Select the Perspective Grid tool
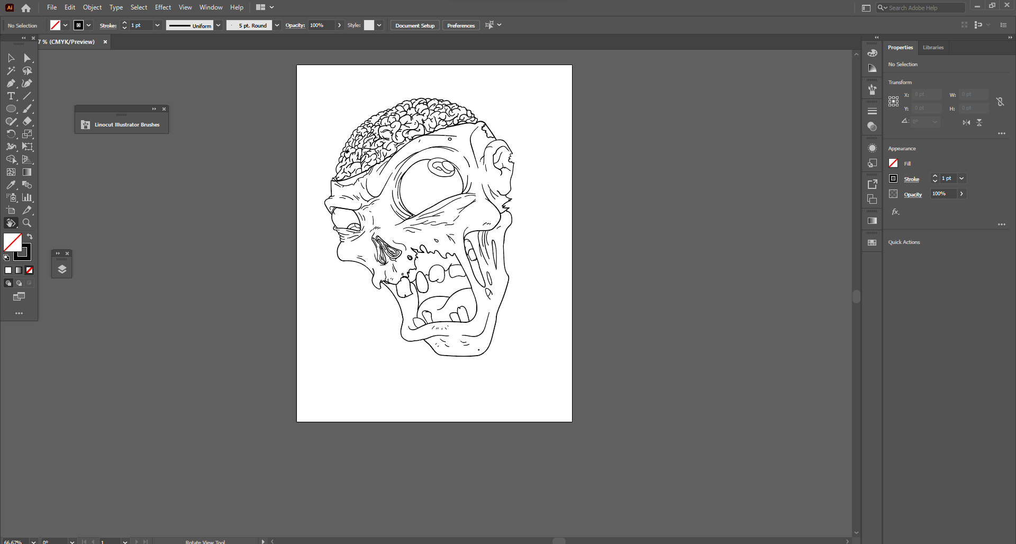This screenshot has height=544, width=1016. [x=27, y=159]
